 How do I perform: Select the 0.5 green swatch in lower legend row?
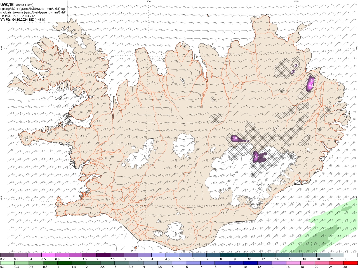[36, 263]
